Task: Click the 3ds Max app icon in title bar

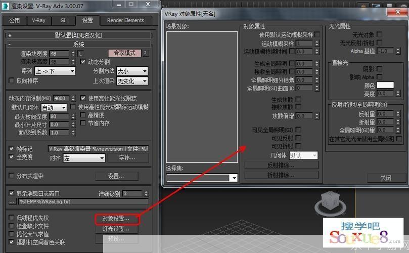Action: (x=5, y=6)
